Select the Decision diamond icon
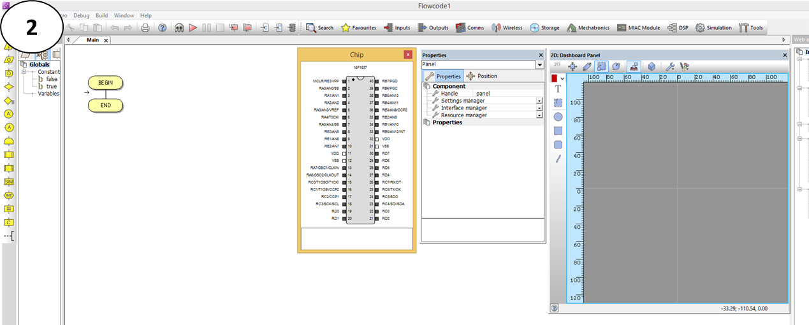Viewport: 809px width, 325px height. coord(9,87)
